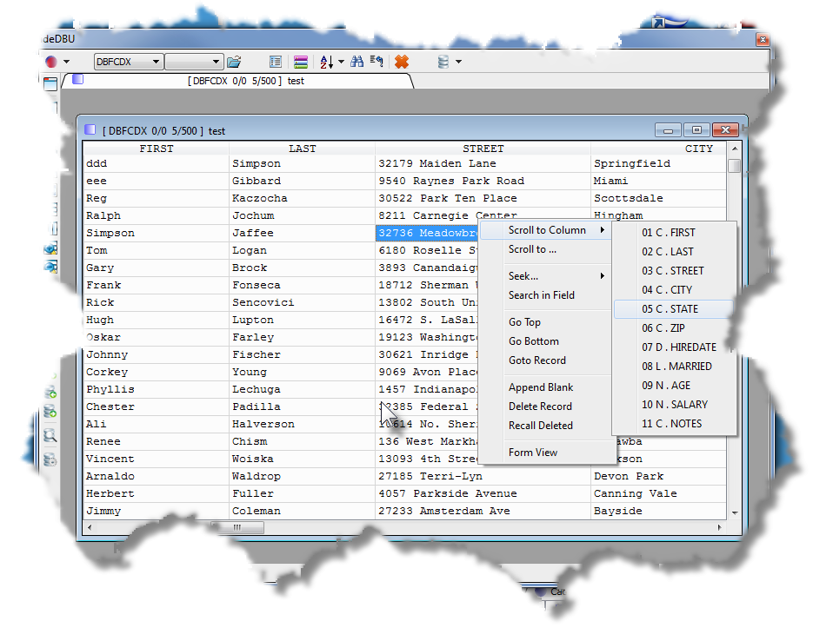Choose 'Go Bottom' from context menu
Viewport: 813px width, 628px height.
click(x=533, y=341)
